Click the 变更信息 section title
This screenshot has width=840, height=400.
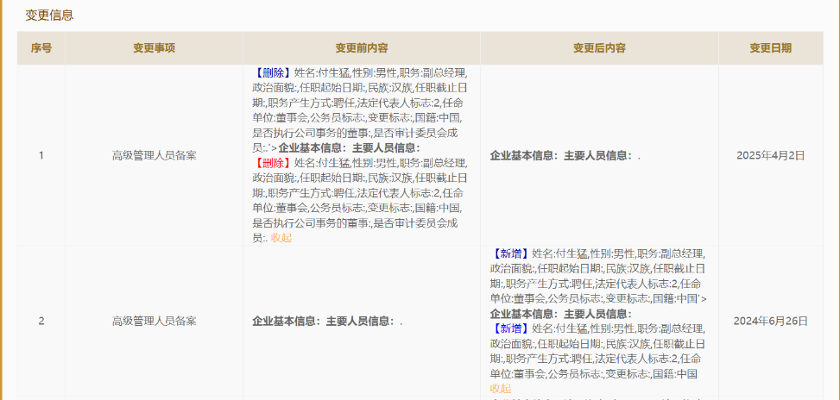coord(49,15)
